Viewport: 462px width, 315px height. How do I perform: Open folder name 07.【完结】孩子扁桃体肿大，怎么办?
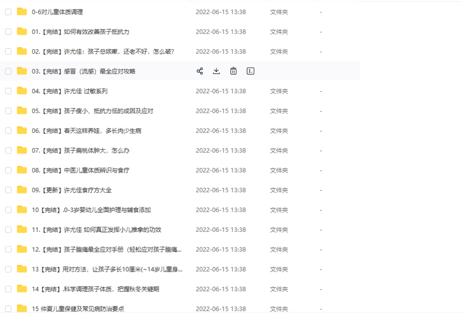[x=80, y=150]
